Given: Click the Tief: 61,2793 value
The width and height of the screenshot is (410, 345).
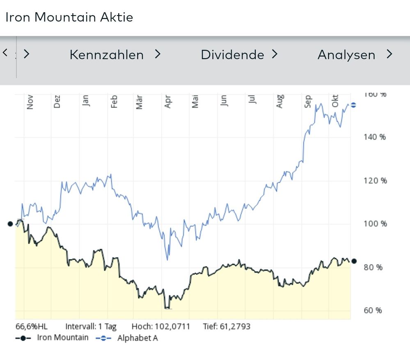Looking at the screenshot, I should click(227, 327).
